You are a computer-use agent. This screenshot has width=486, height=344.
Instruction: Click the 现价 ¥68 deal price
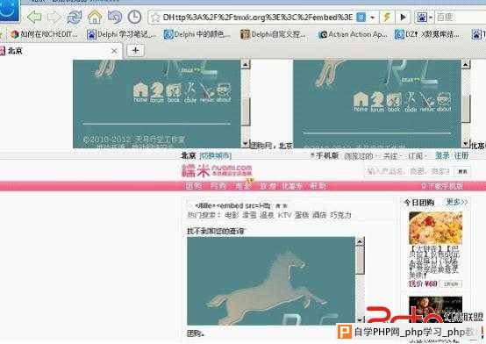(x=423, y=283)
